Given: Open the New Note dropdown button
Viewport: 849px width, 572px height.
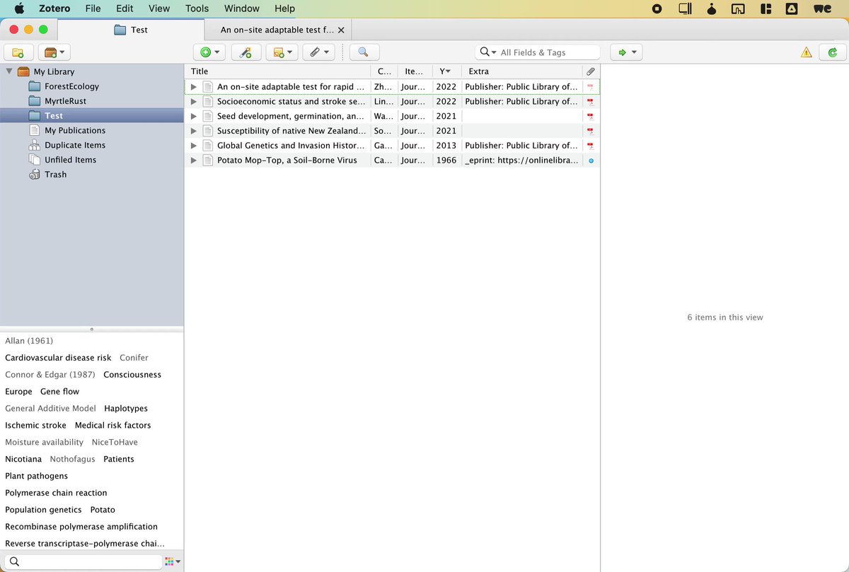Looking at the screenshot, I should pyautogui.click(x=282, y=52).
